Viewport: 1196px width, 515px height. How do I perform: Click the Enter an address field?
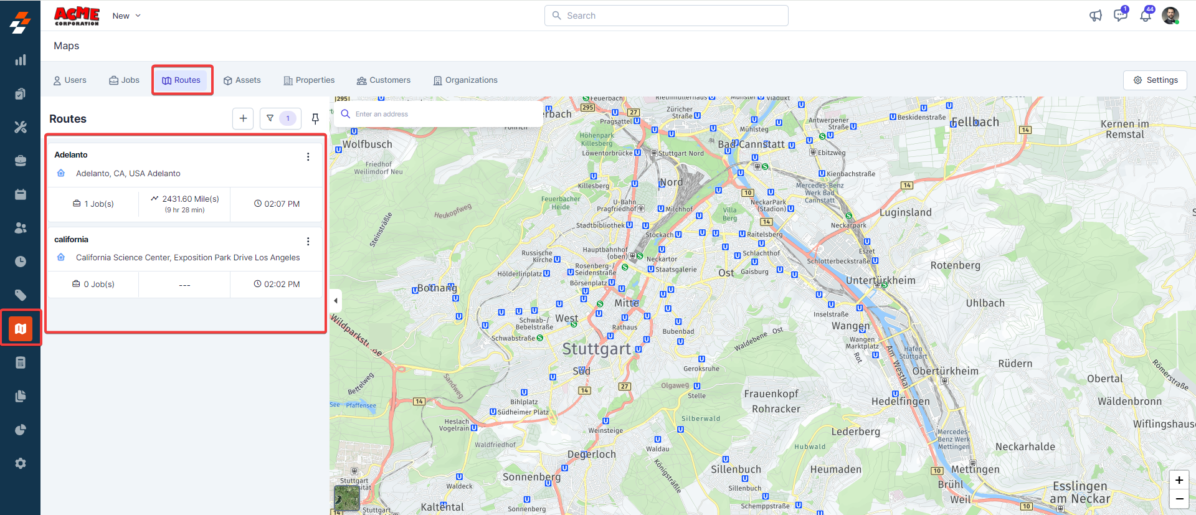(442, 114)
